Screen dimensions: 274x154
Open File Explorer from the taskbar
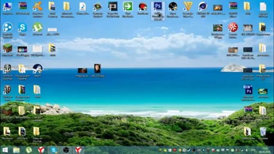click(16, 150)
